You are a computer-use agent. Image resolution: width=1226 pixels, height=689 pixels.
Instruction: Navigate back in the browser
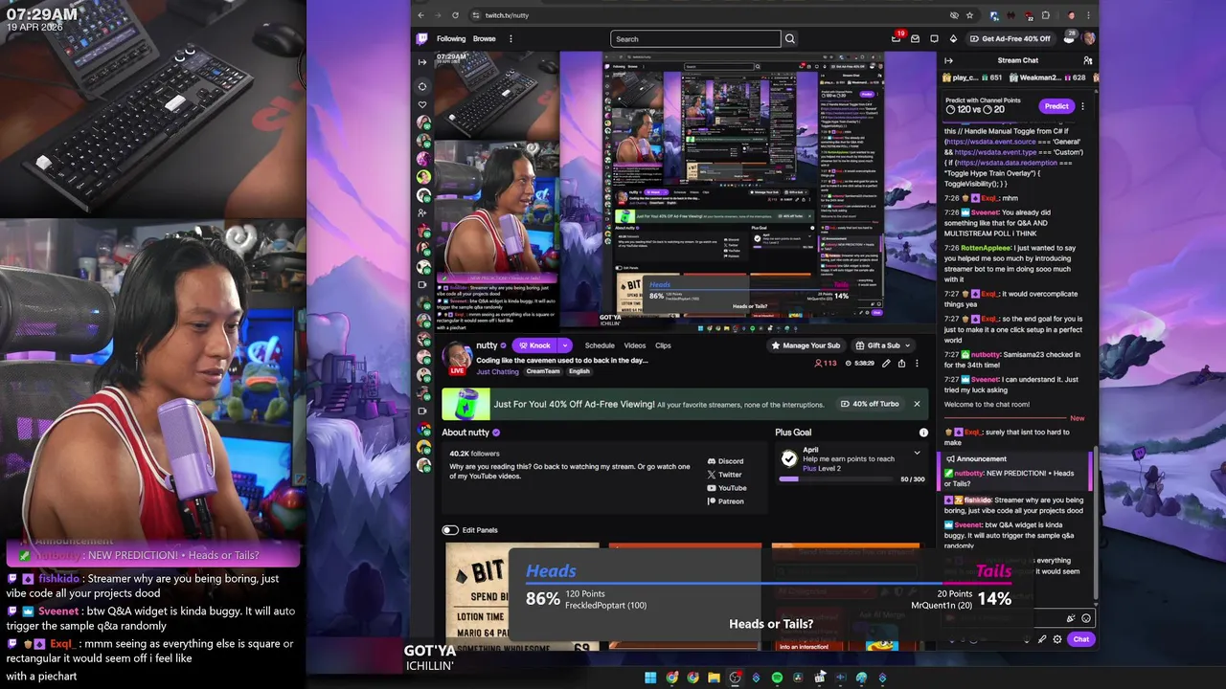click(x=420, y=15)
